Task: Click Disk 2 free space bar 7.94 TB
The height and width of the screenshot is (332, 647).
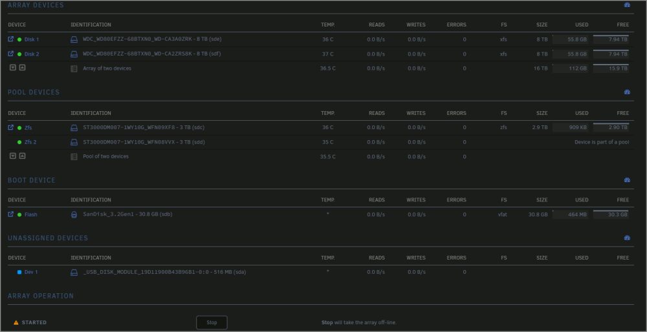Action: [x=611, y=54]
